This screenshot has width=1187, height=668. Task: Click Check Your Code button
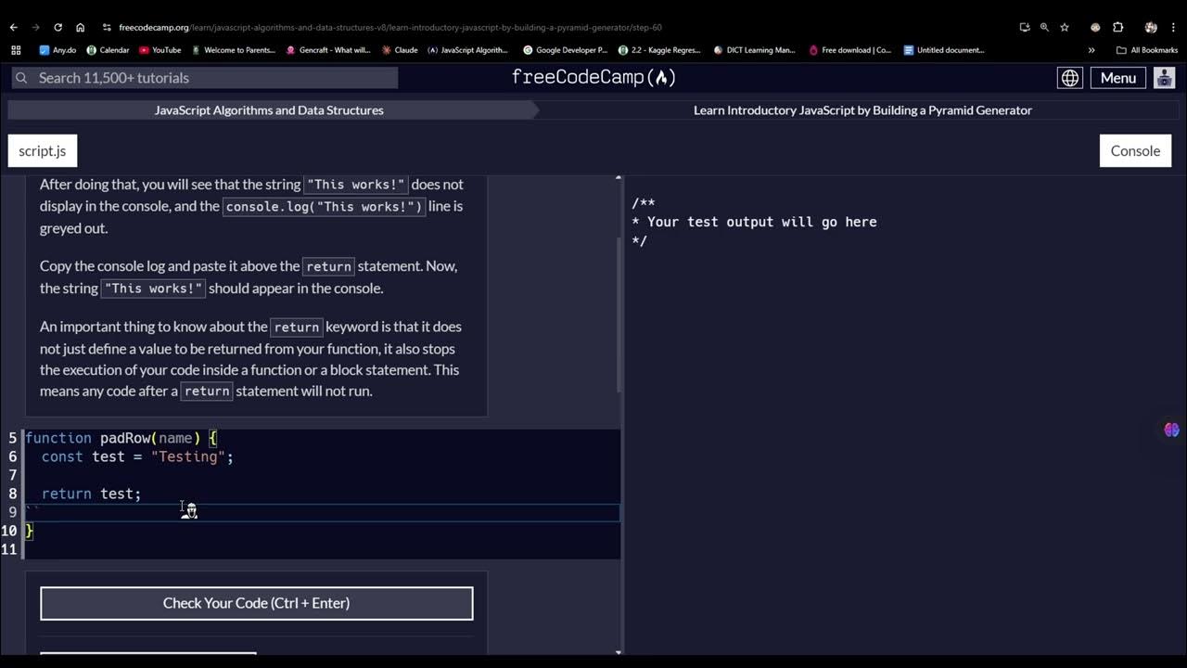[x=257, y=603]
